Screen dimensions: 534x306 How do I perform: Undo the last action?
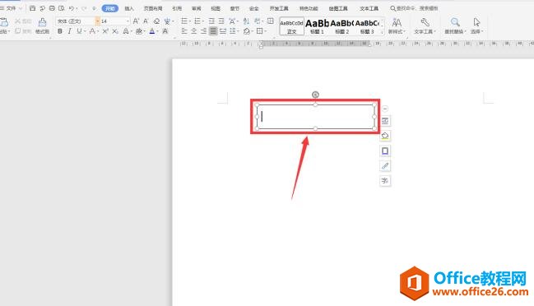click(72, 8)
